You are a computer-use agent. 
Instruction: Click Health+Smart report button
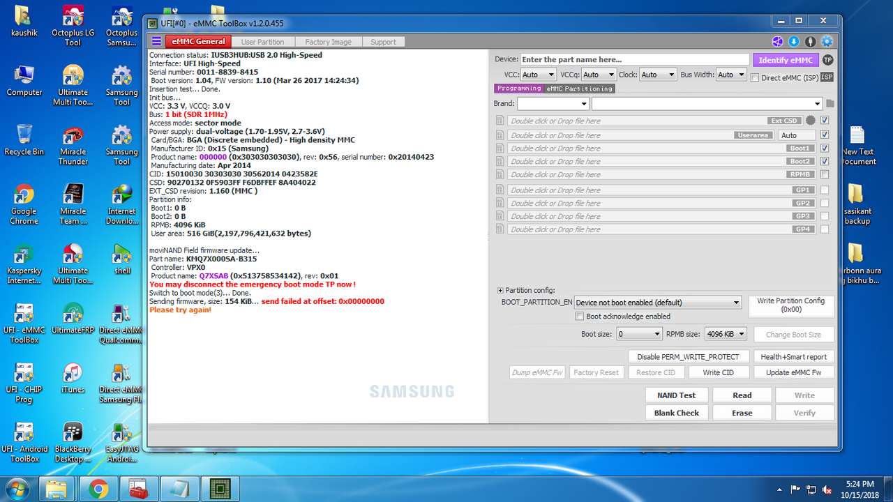click(x=793, y=356)
